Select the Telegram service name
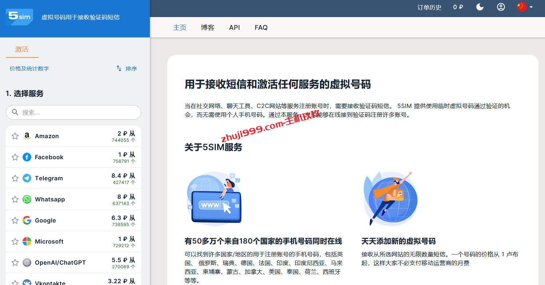The width and height of the screenshot is (545, 285). [x=49, y=178]
